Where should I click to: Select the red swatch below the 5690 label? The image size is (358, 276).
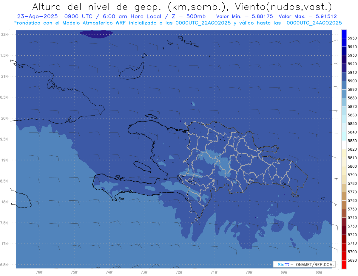[344, 264]
